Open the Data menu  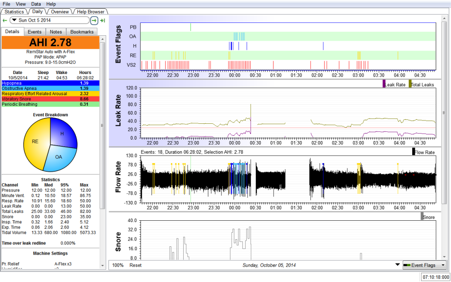coord(36,4)
